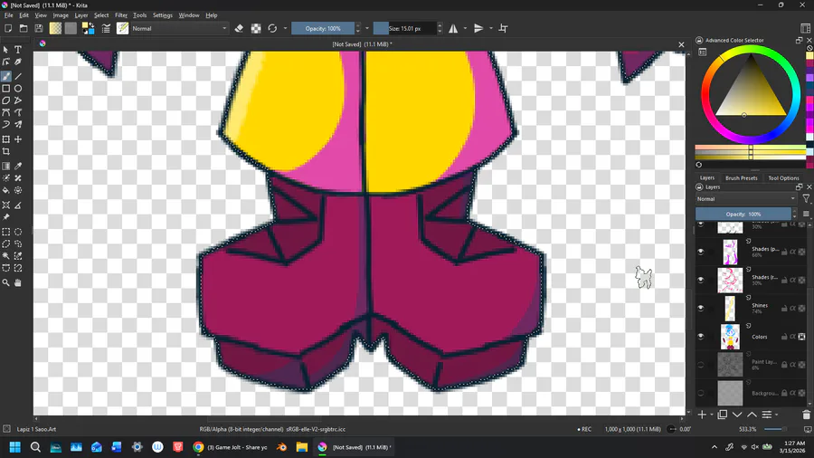Open the Filter menu
The image size is (814, 458).
pyautogui.click(x=121, y=15)
